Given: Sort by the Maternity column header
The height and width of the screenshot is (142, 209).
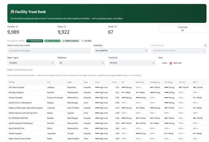Looking at the screenshot, I should tap(142, 82).
